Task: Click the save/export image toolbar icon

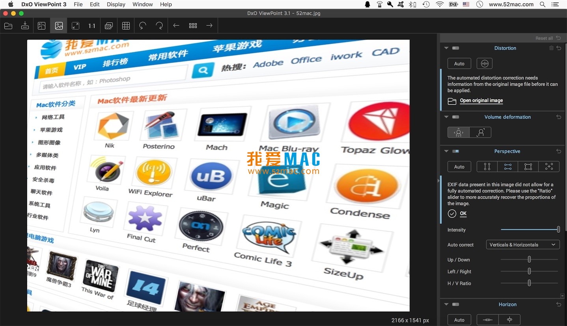Action: (x=25, y=26)
